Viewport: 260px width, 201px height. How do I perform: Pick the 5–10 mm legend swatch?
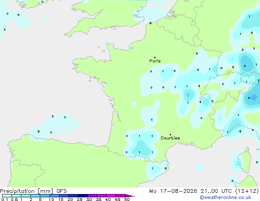tap(45, 196)
